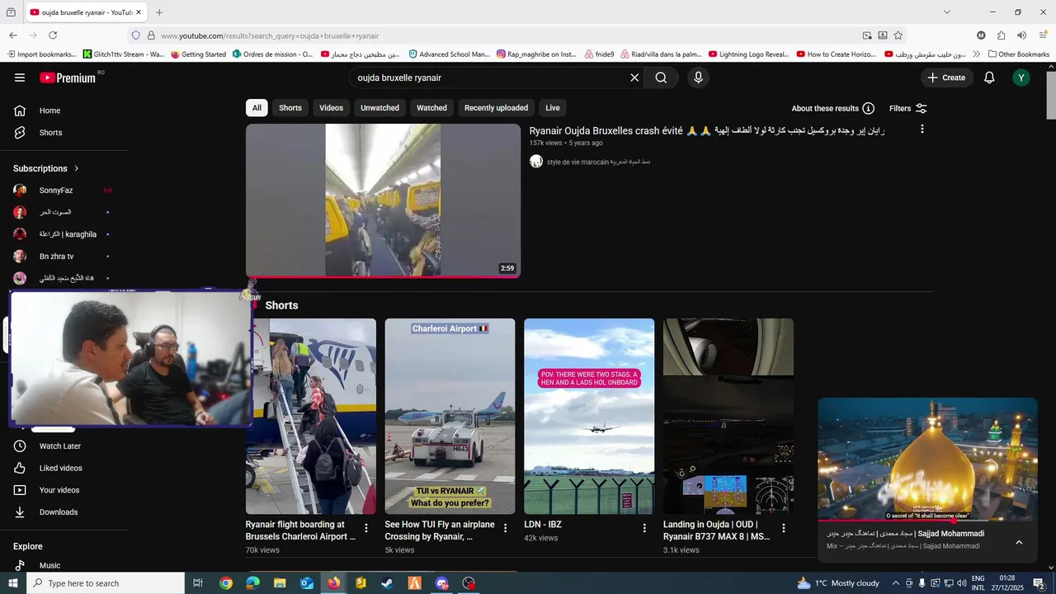Image resolution: width=1056 pixels, height=594 pixels.
Task: Open the Filters panel
Action: pos(908,108)
